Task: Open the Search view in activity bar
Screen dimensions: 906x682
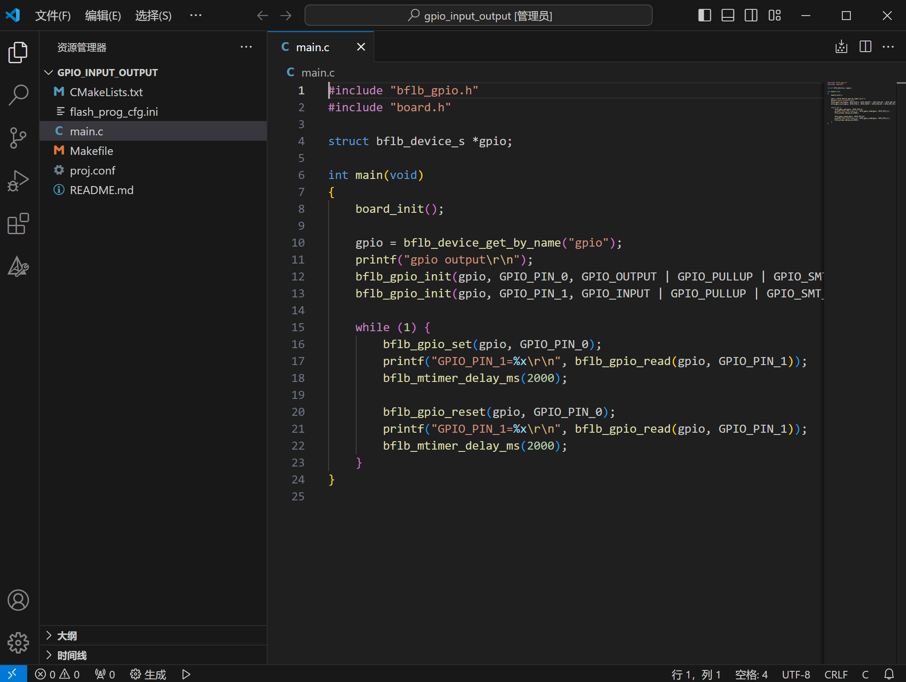Action: pos(18,95)
